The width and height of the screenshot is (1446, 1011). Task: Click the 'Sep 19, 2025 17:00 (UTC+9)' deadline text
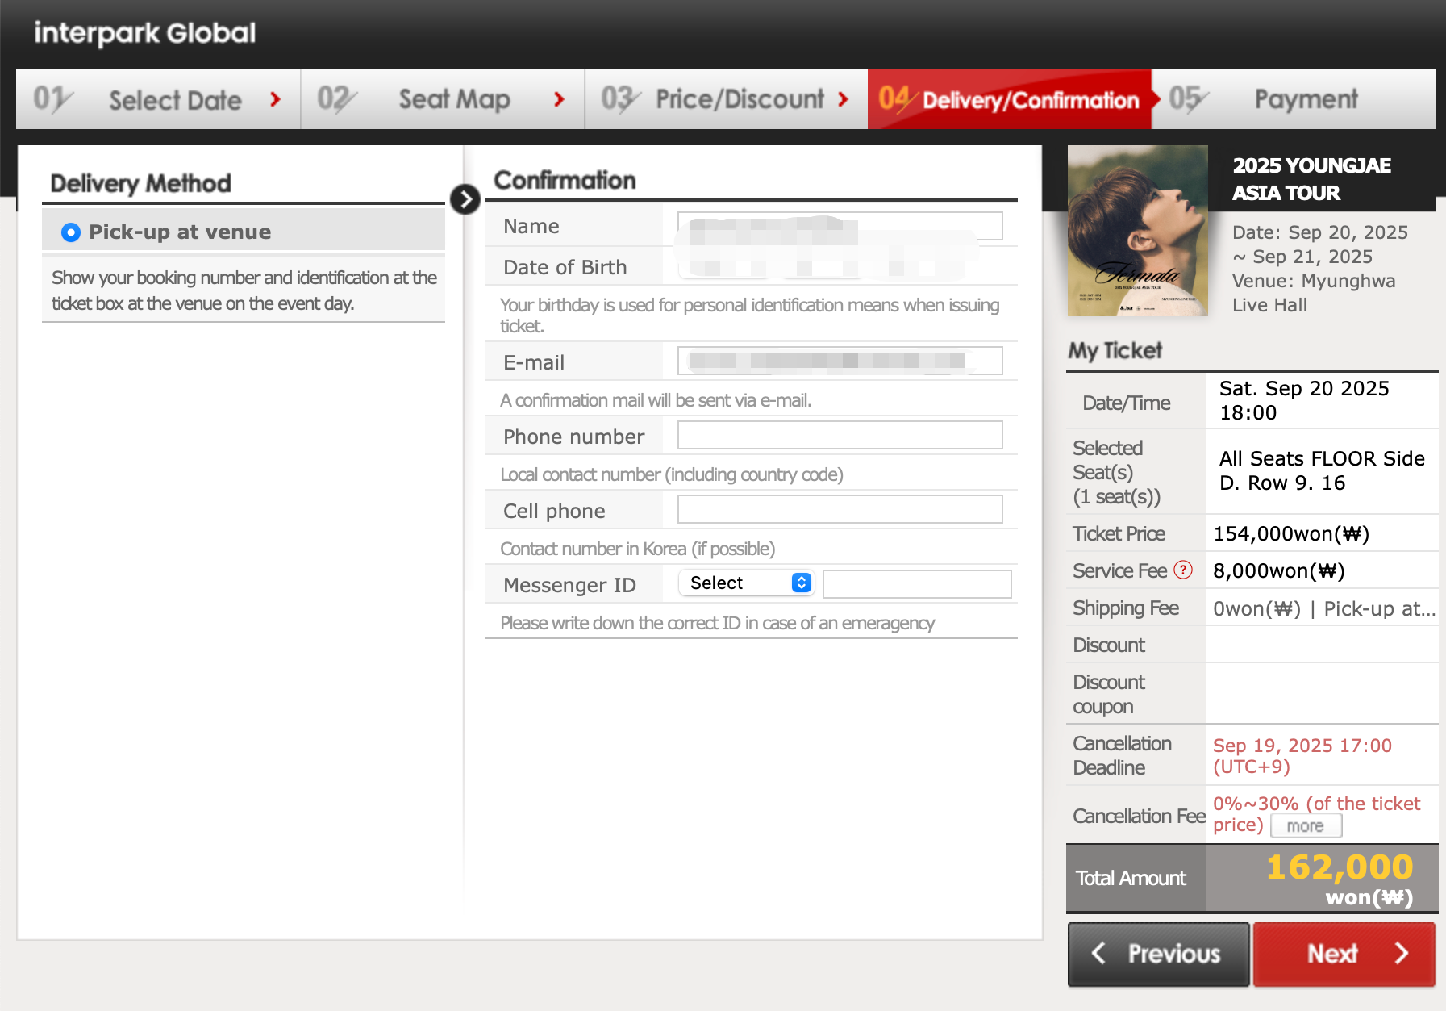pos(1302,756)
